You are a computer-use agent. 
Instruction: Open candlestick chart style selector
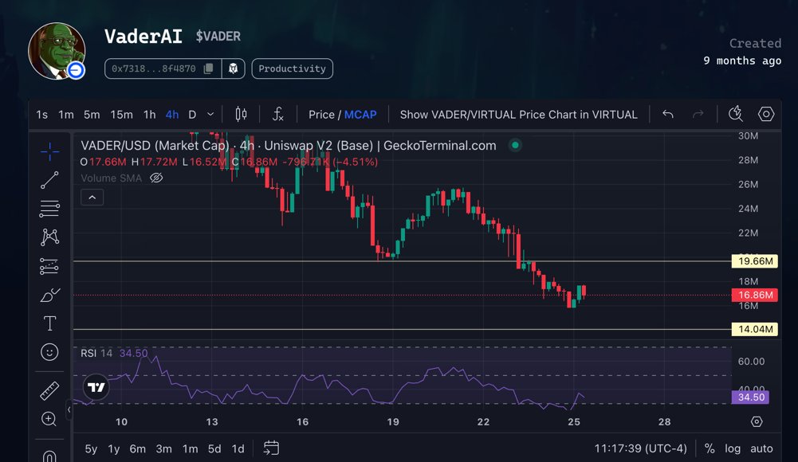242,115
